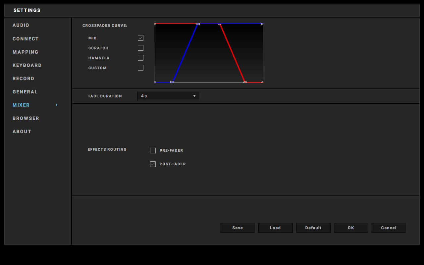Check the HAMSTER crossfader option
The height and width of the screenshot is (265, 424).
pyautogui.click(x=140, y=58)
